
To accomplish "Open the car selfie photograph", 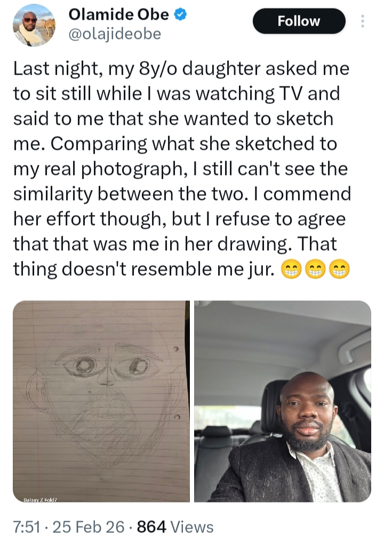I will (282, 401).
